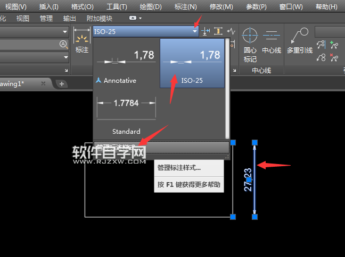345x257 pixels.
Task: Click the add leader green plus icon
Action: click(334, 45)
